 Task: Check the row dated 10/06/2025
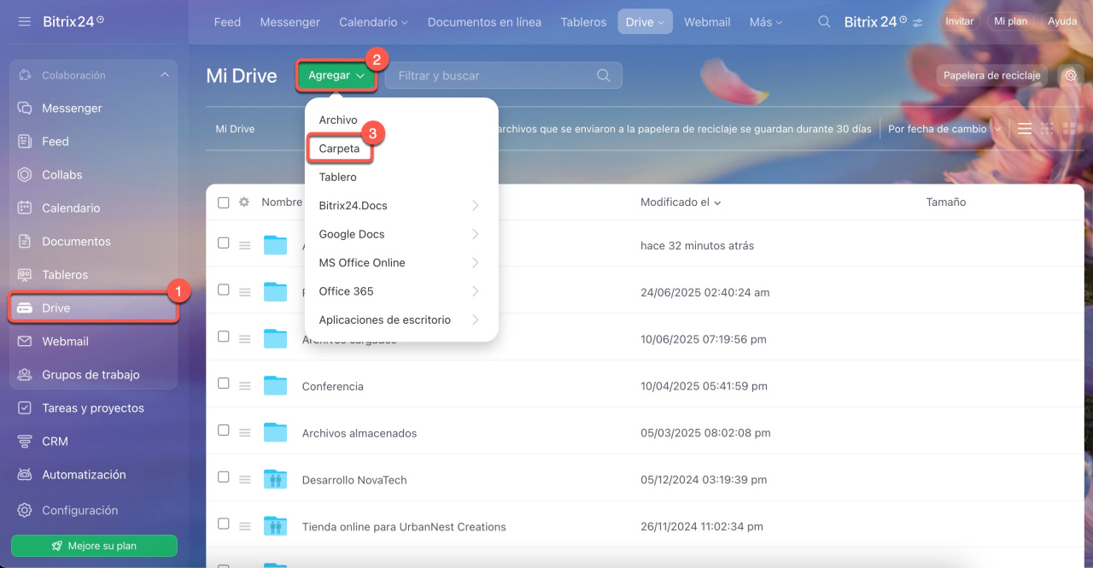pos(224,337)
